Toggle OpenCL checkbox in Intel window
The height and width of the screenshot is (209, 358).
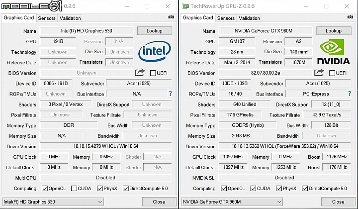click(45, 189)
